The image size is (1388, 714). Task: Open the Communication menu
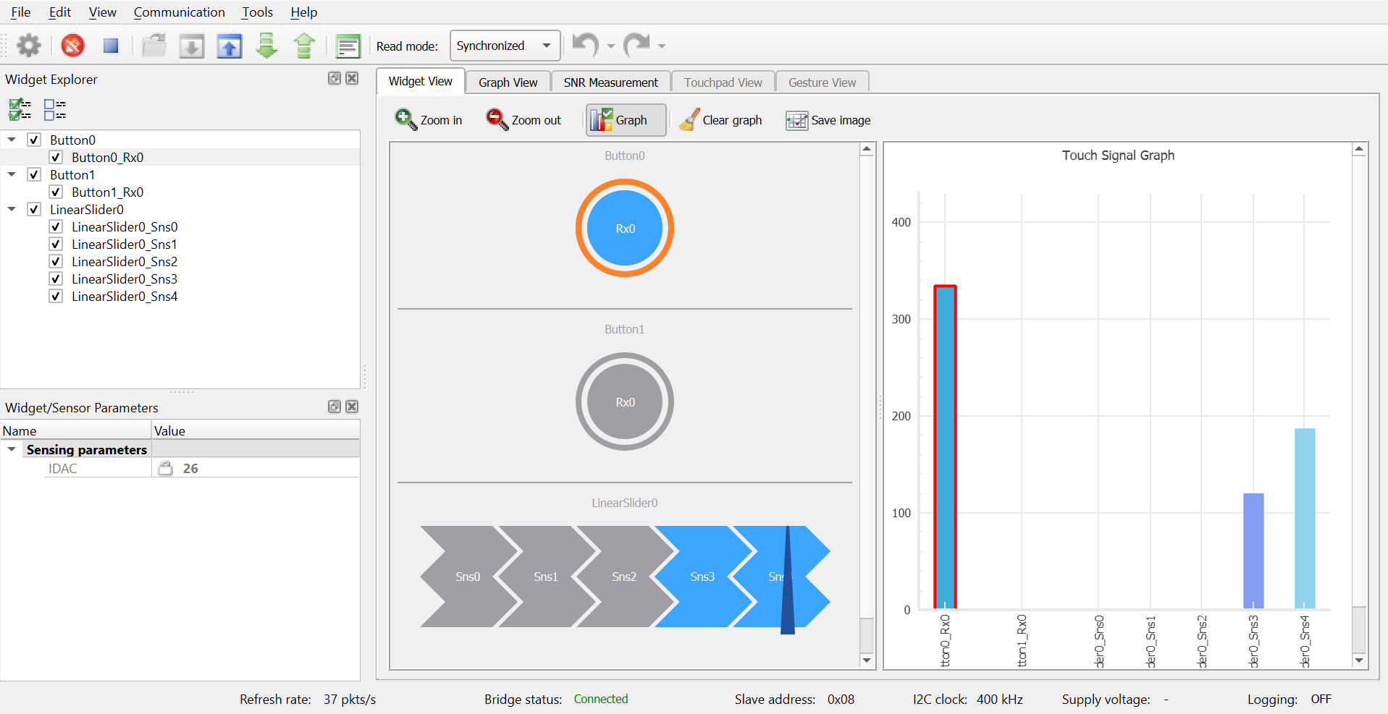179,12
